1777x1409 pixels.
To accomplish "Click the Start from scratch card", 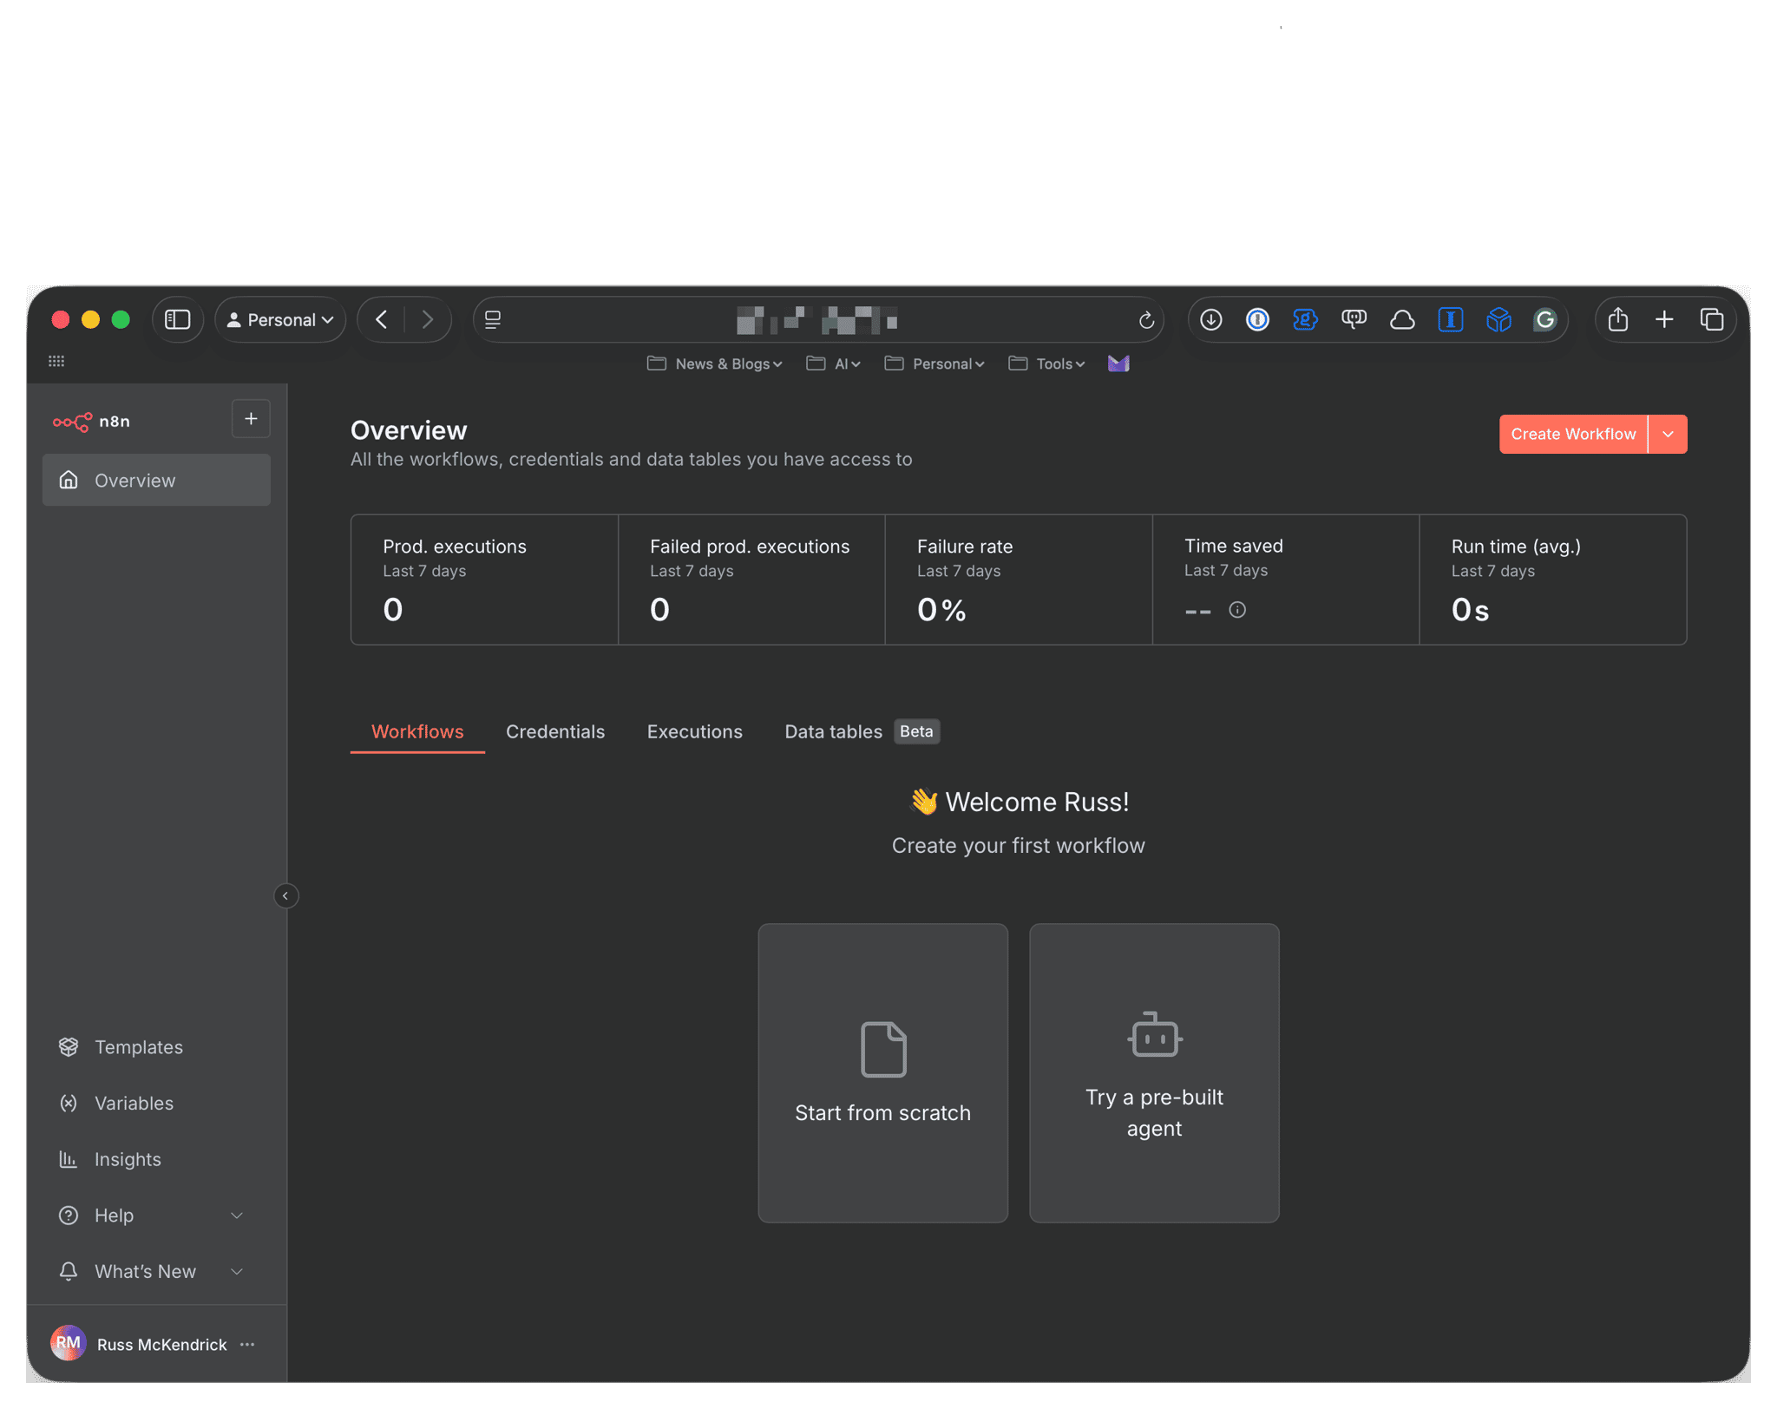I will (x=882, y=1072).
